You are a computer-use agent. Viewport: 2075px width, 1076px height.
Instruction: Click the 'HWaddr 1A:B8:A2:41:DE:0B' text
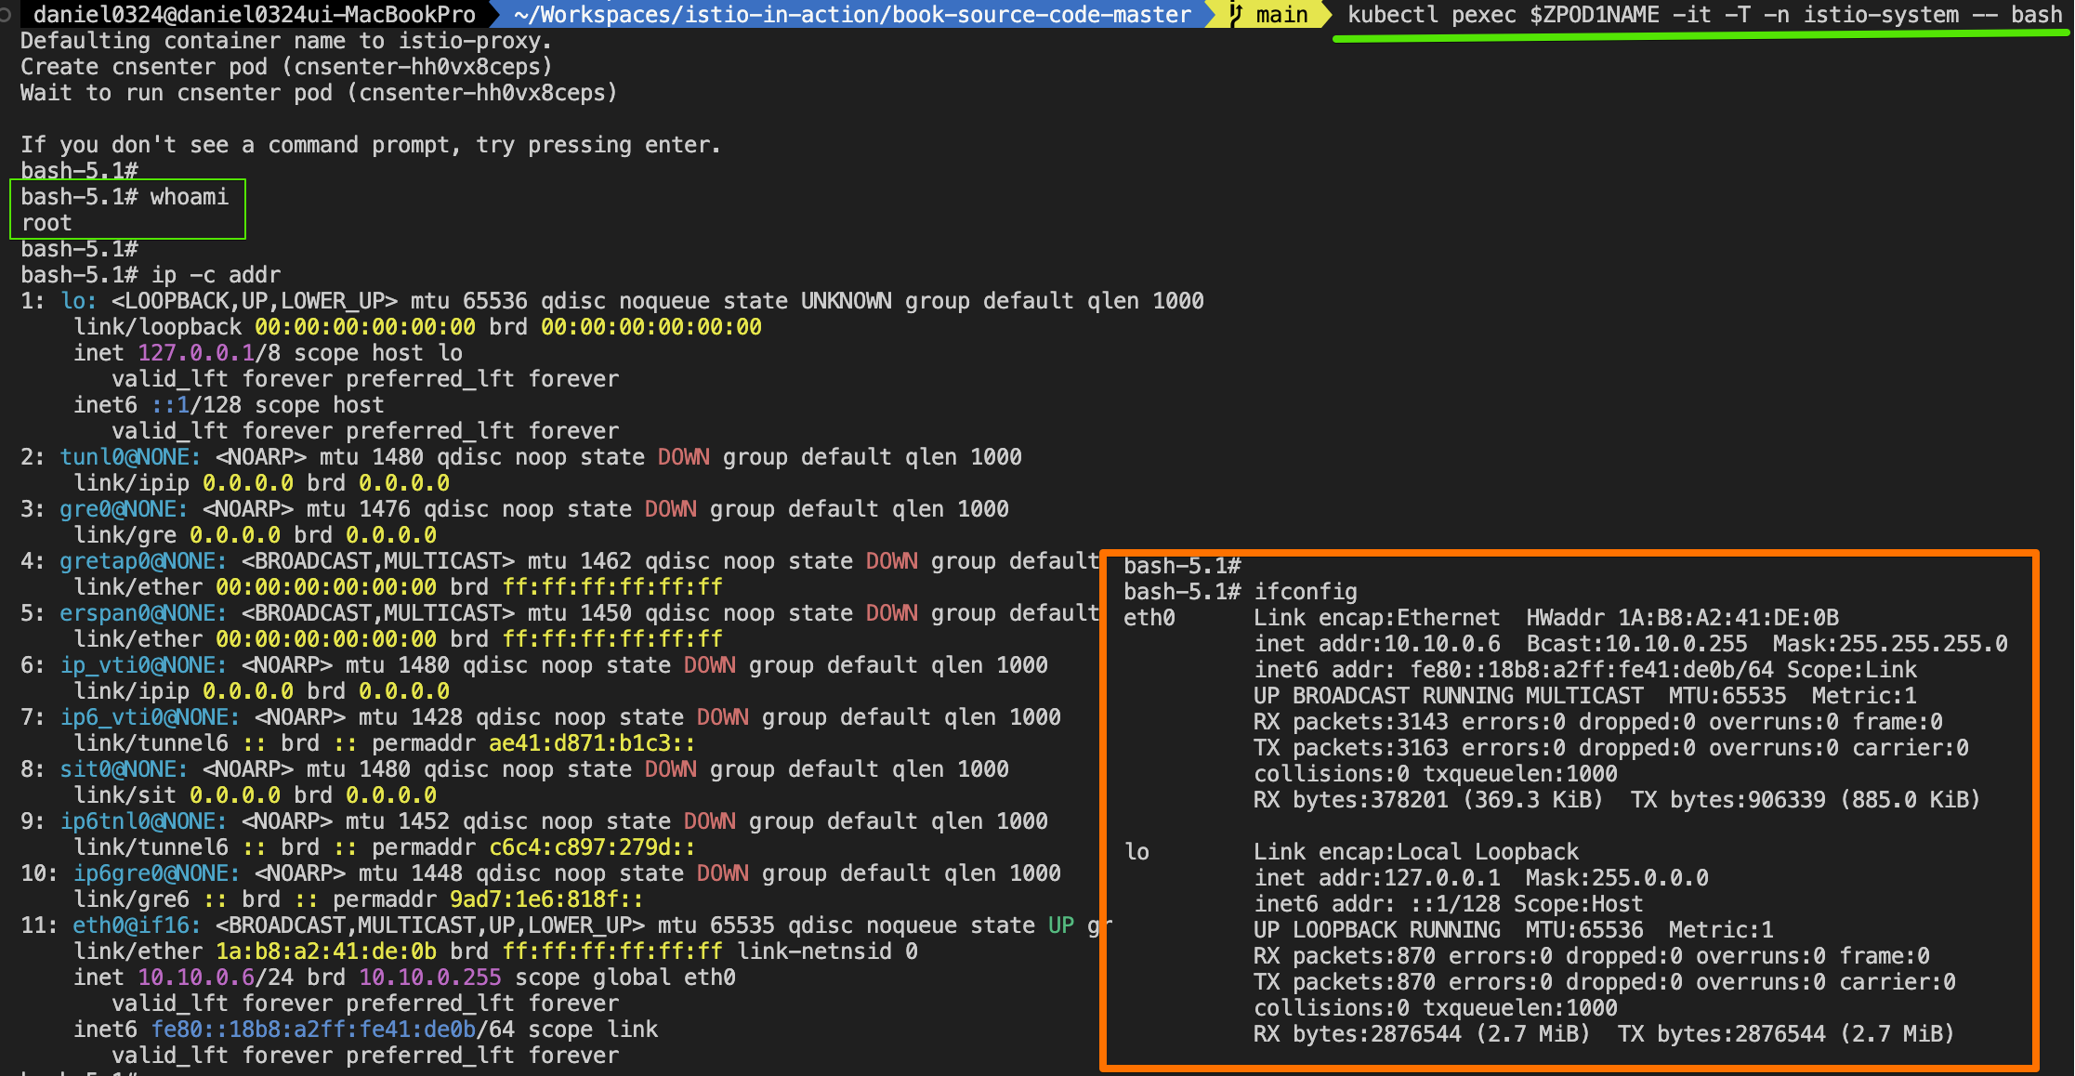click(1682, 618)
